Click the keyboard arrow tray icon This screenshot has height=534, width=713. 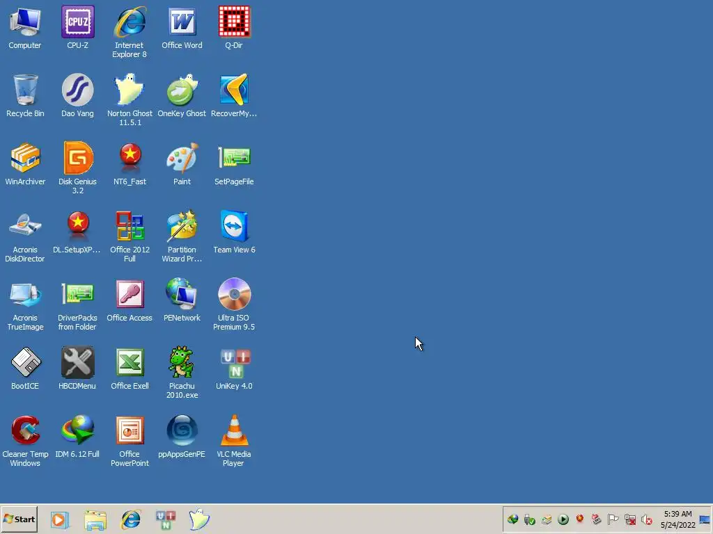(596, 519)
